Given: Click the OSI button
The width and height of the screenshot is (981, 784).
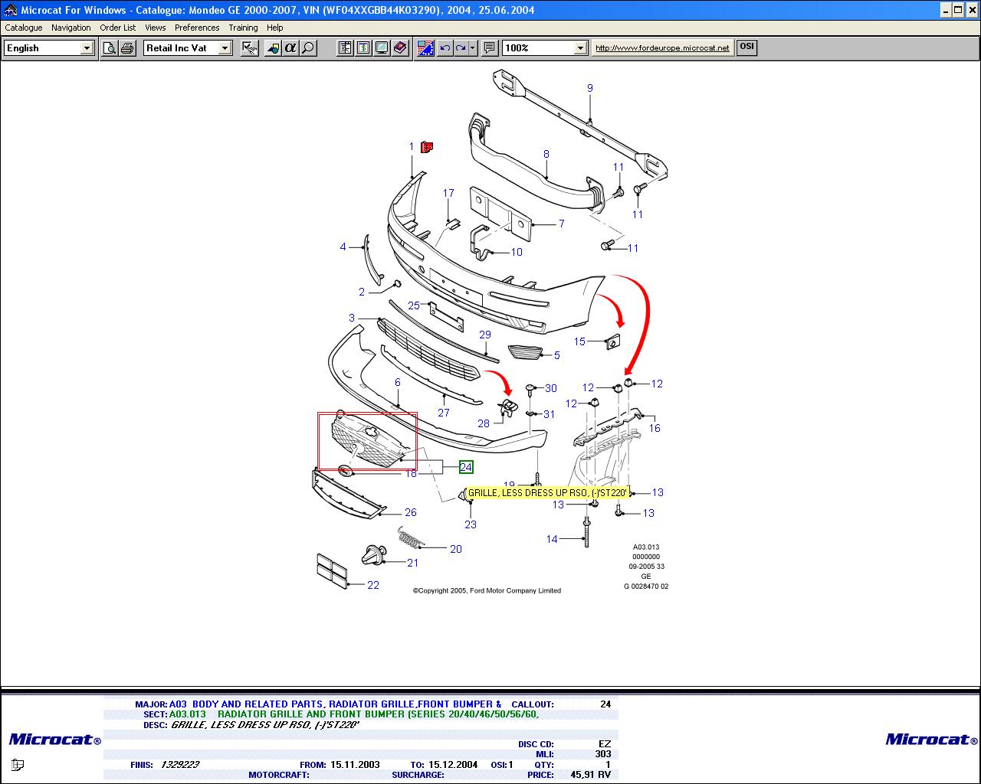Looking at the screenshot, I should (x=746, y=47).
